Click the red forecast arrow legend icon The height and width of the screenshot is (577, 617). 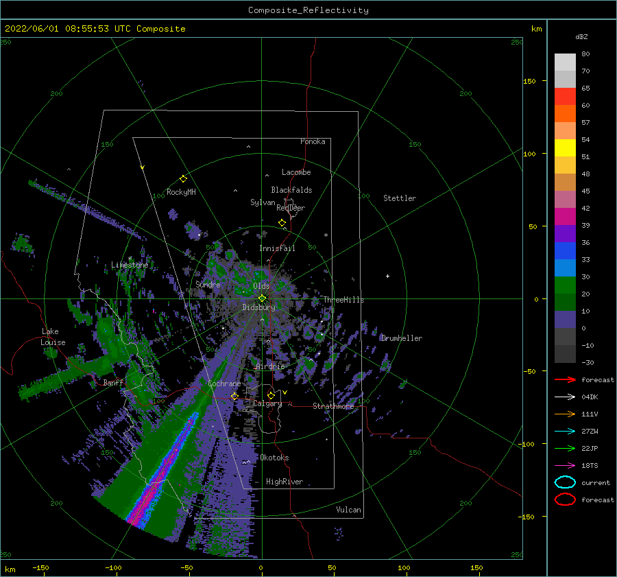[565, 379]
